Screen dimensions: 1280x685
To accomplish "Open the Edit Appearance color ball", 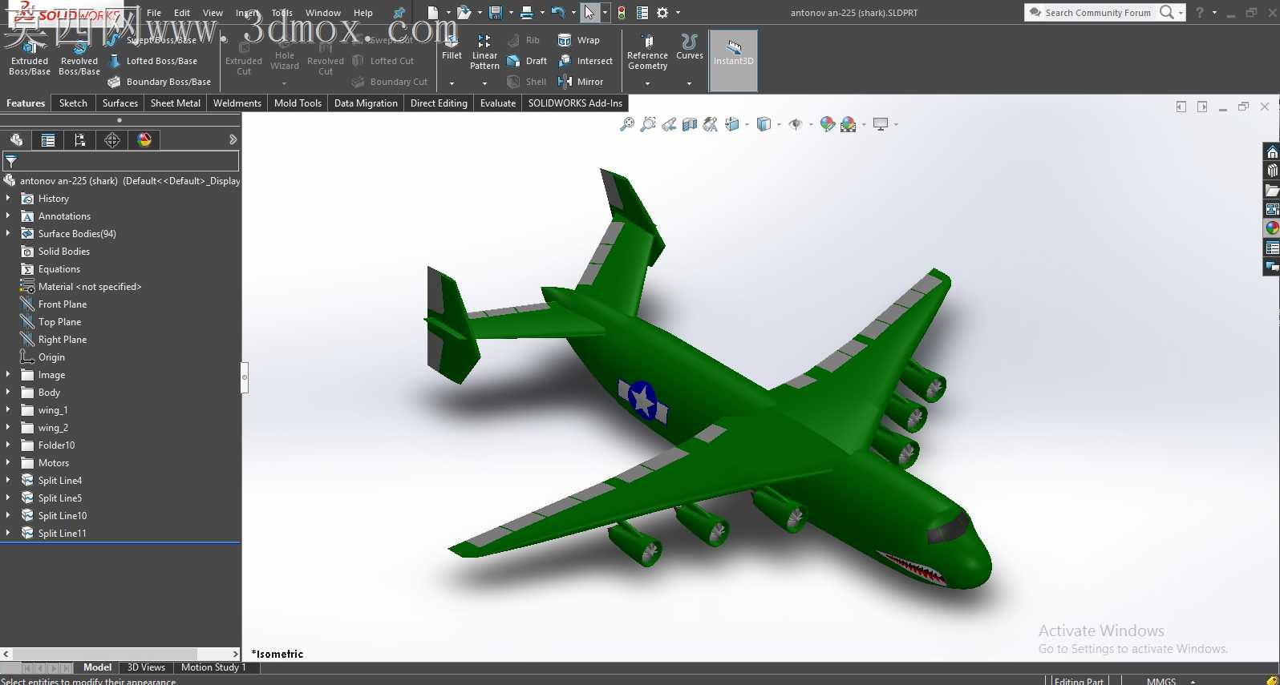I will pos(827,124).
